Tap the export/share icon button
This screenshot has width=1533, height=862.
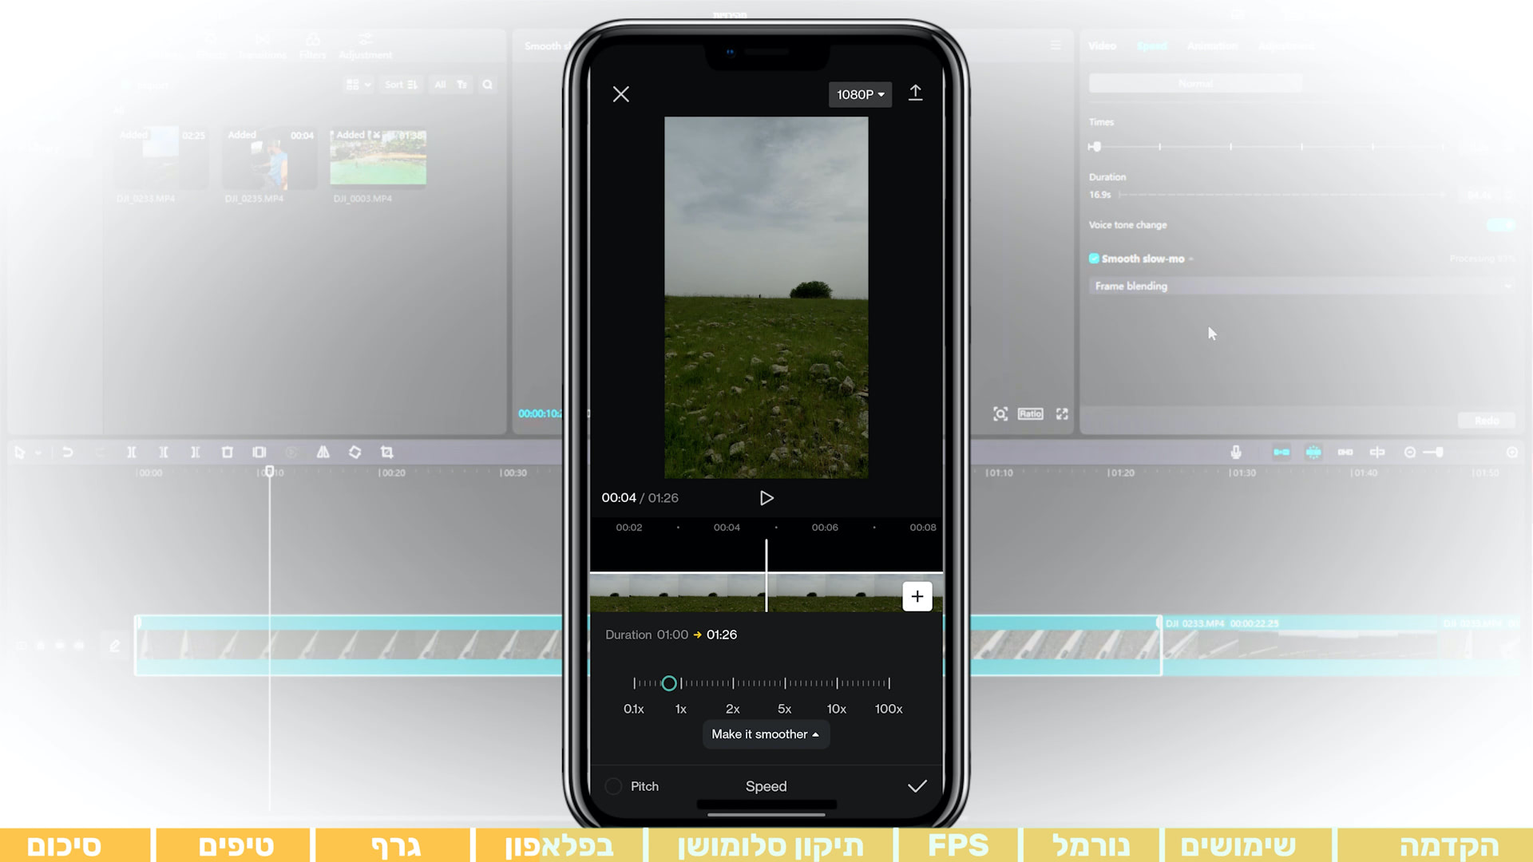pos(915,93)
